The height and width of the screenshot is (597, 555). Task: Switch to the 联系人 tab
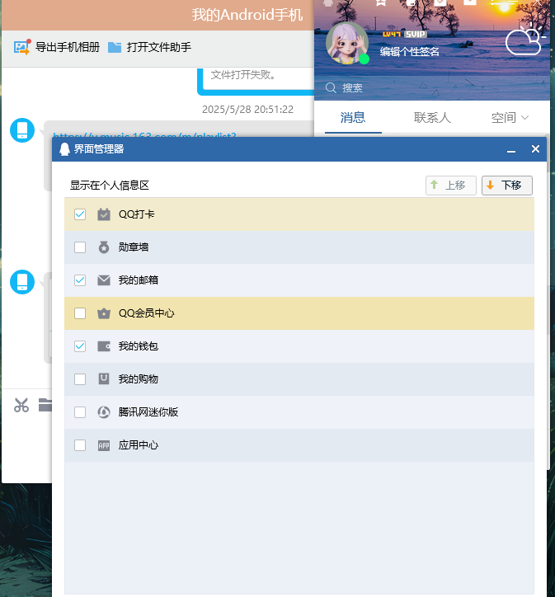click(x=432, y=118)
